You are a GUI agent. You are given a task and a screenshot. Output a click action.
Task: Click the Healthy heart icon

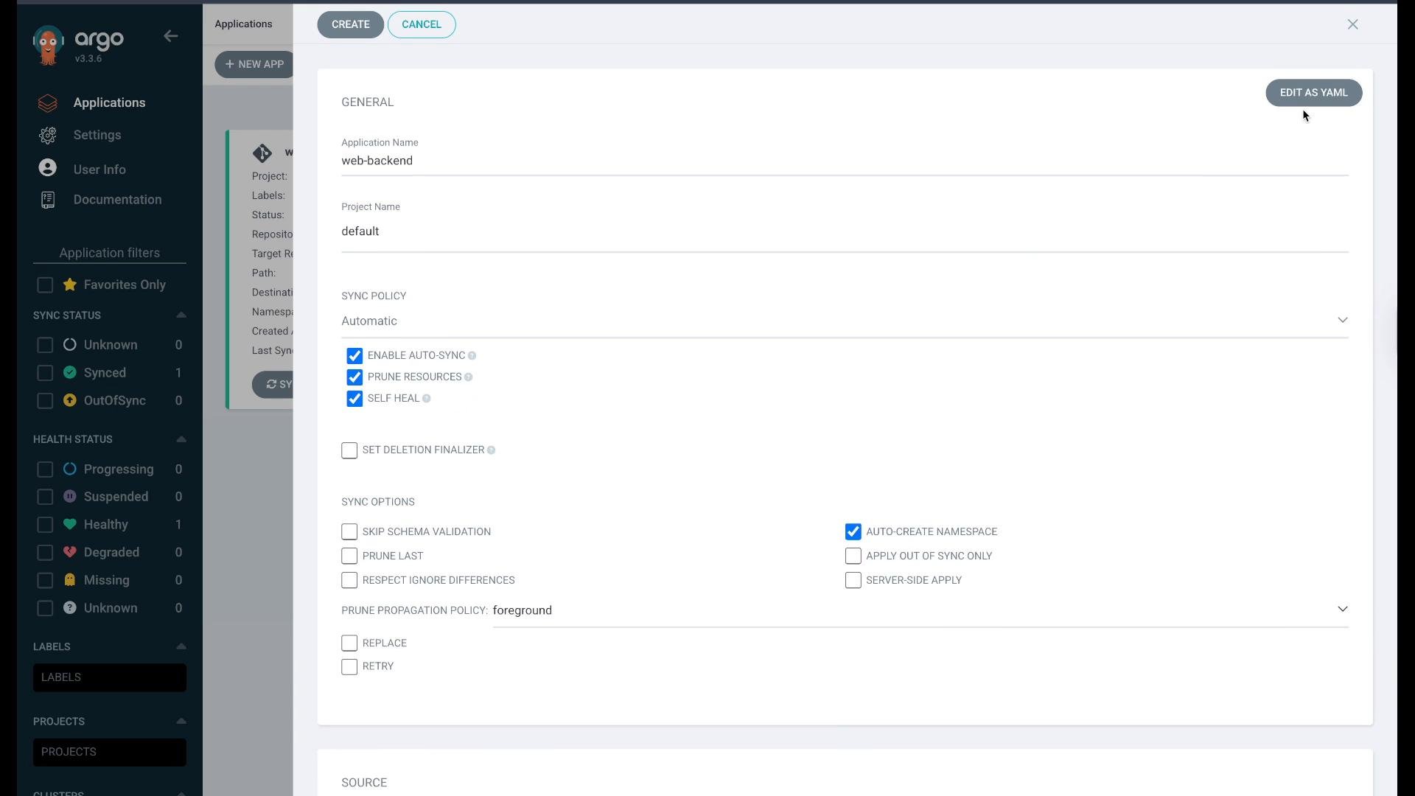pos(70,524)
